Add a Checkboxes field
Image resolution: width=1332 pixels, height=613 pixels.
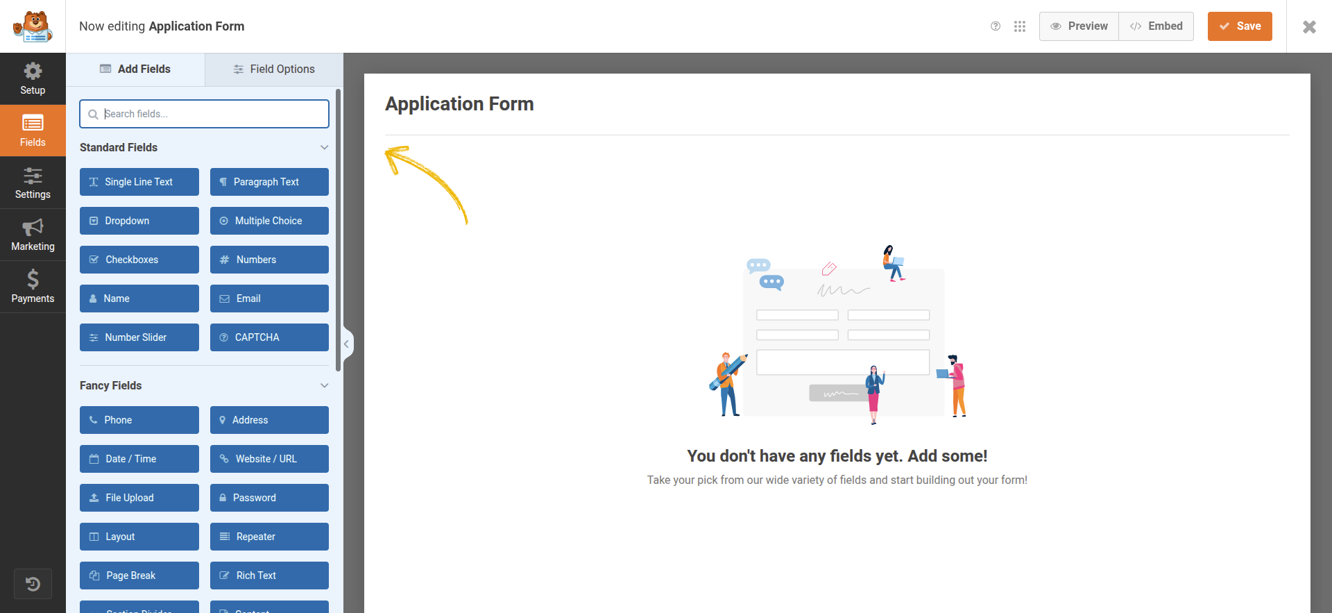(x=139, y=260)
